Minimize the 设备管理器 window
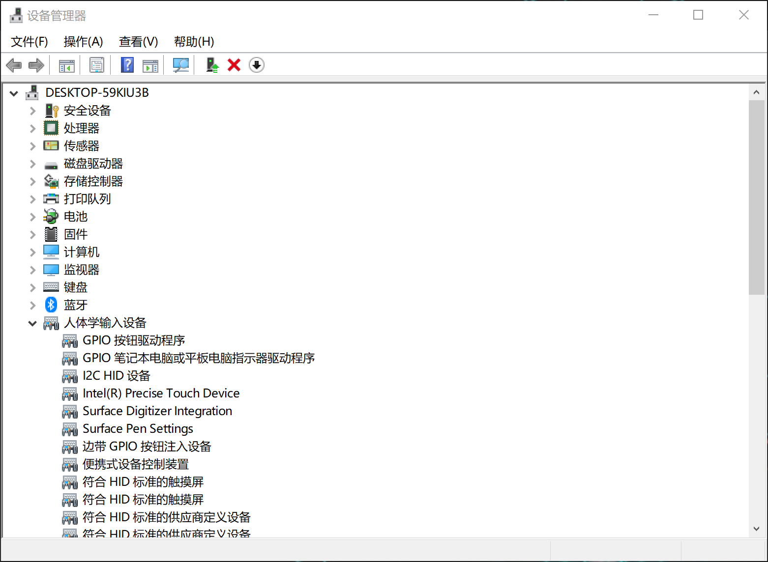This screenshot has width=768, height=562. point(653,15)
